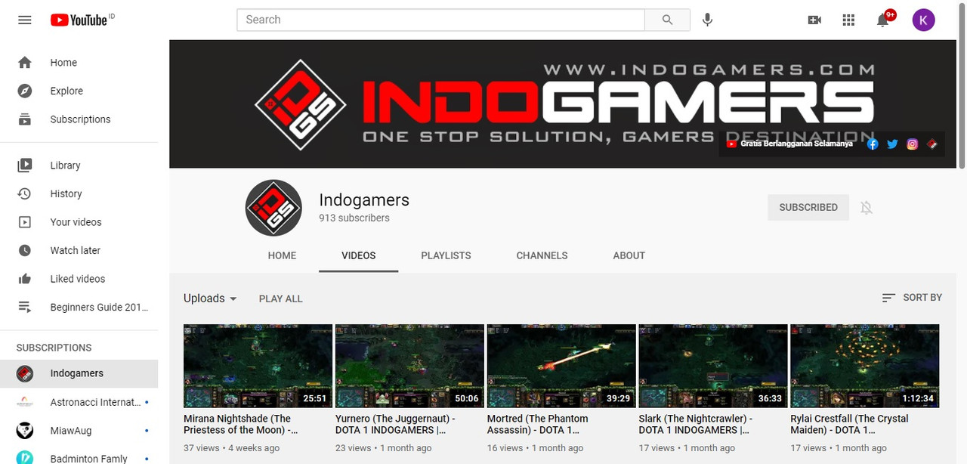Image resolution: width=967 pixels, height=464 pixels.
Task: Open the Create video camera icon
Action: (814, 20)
